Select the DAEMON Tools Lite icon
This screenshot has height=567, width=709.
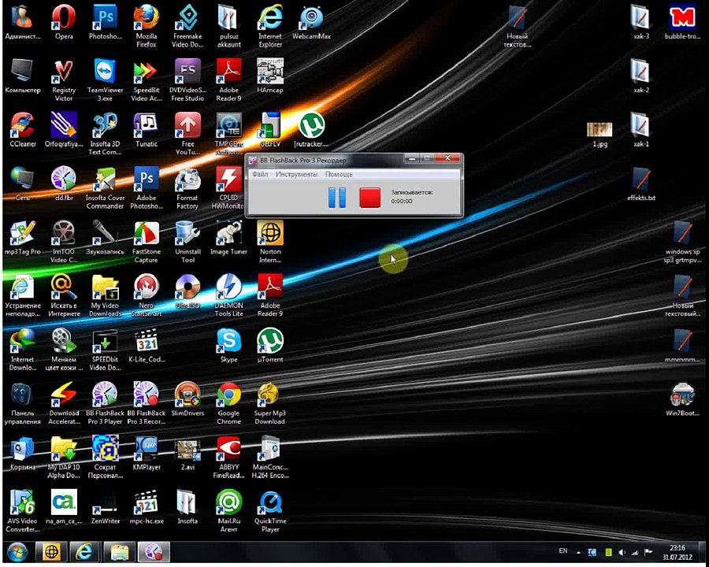point(228,296)
